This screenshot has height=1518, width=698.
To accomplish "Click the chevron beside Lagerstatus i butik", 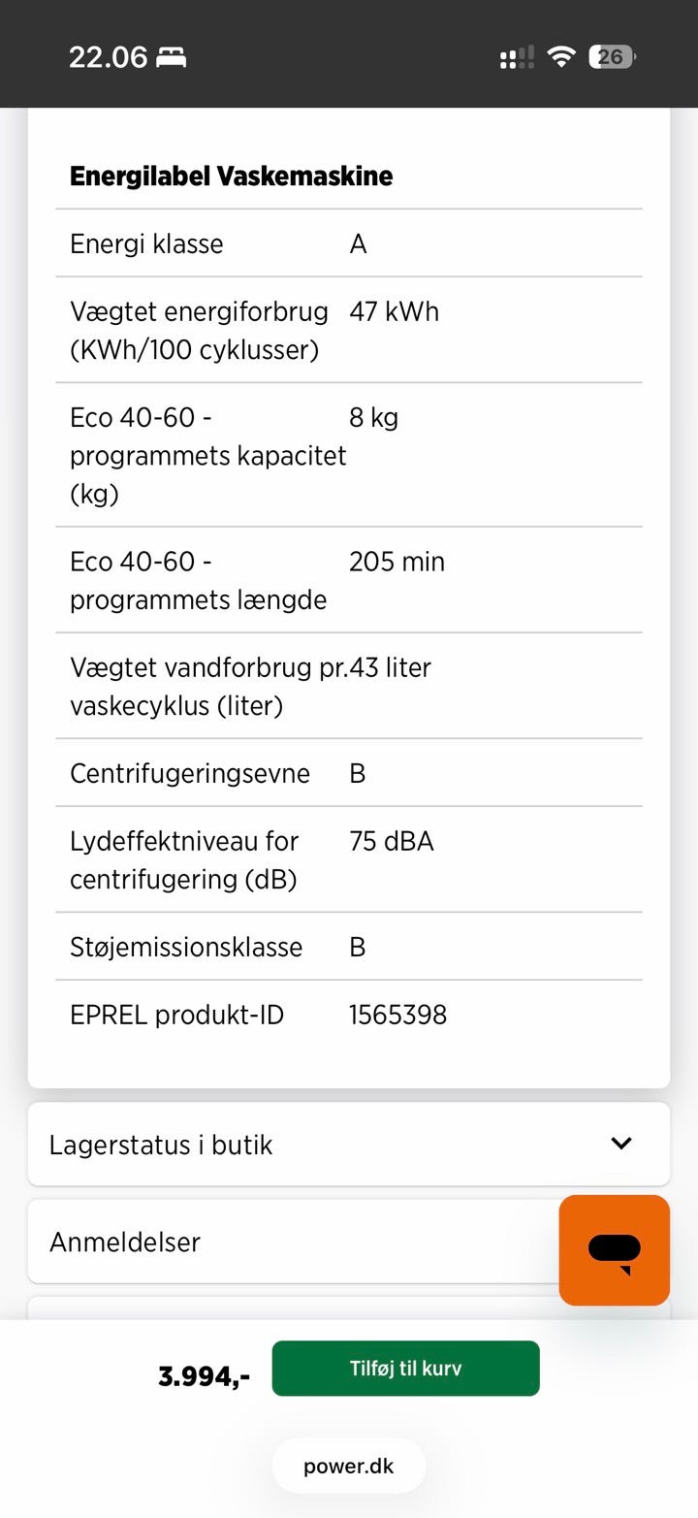I will pos(621,1144).
